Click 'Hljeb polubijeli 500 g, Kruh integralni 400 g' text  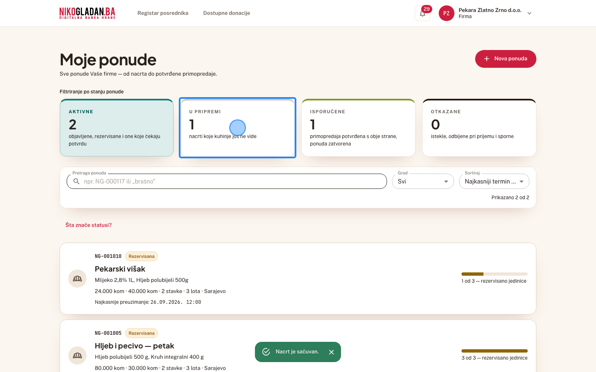point(149,357)
